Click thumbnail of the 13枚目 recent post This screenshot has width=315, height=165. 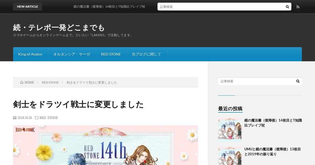coord(230,156)
